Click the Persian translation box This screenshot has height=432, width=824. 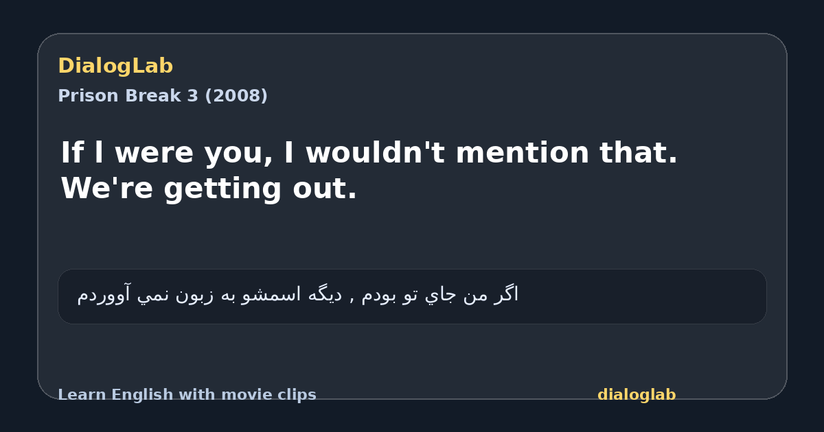pos(412,296)
